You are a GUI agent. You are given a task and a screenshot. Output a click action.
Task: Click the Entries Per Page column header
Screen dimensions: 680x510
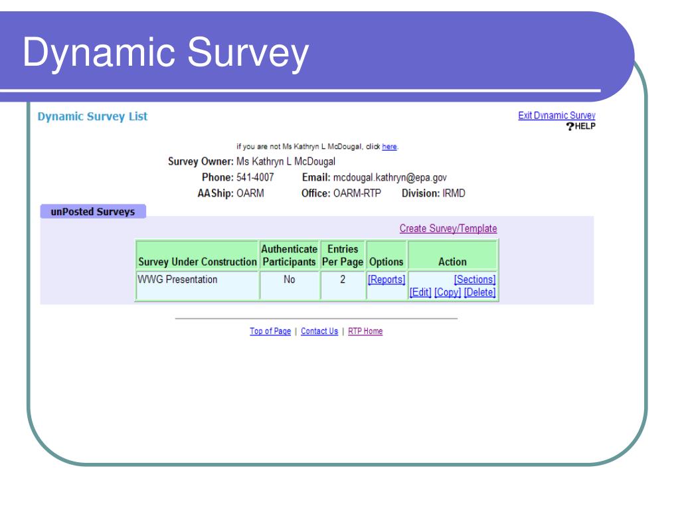[x=343, y=256]
